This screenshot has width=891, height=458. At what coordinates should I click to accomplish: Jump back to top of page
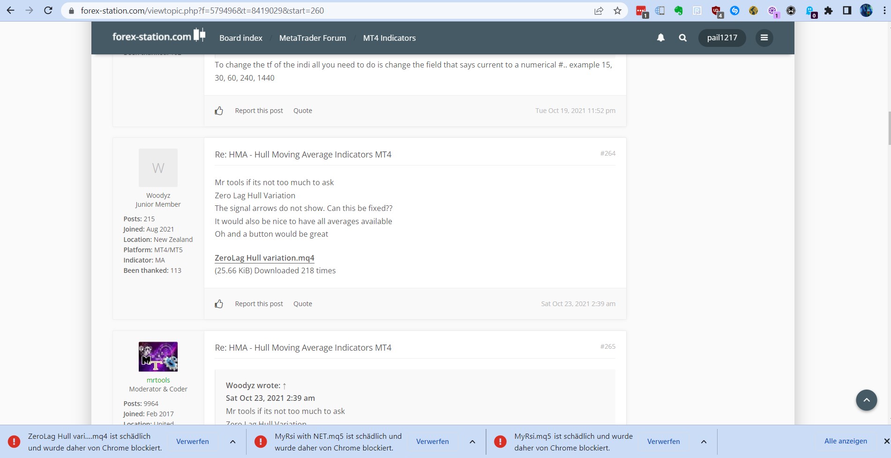866,400
